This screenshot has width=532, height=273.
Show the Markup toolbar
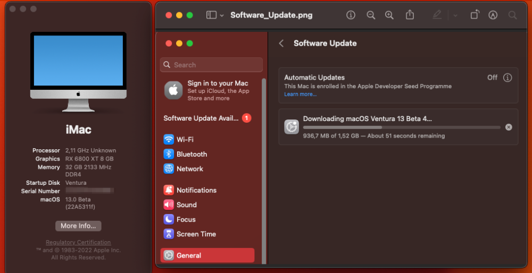pos(493,15)
